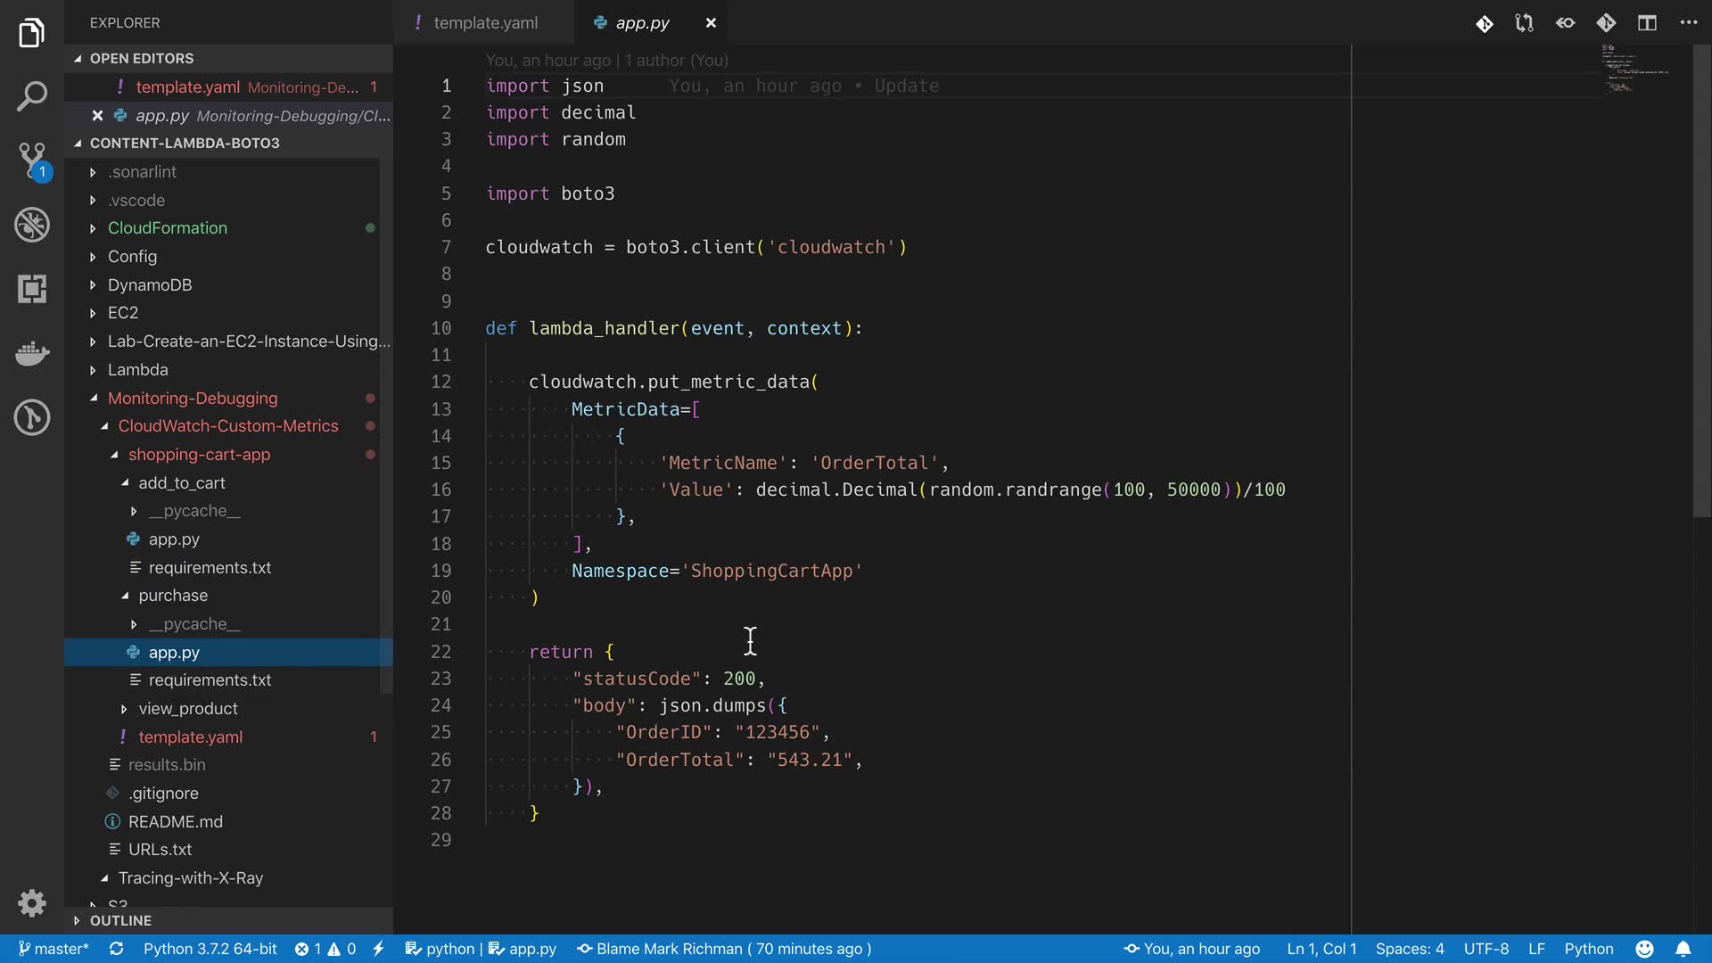Expand the Lambda folder
Viewport: 1712px width, 963px height.
coord(137,369)
